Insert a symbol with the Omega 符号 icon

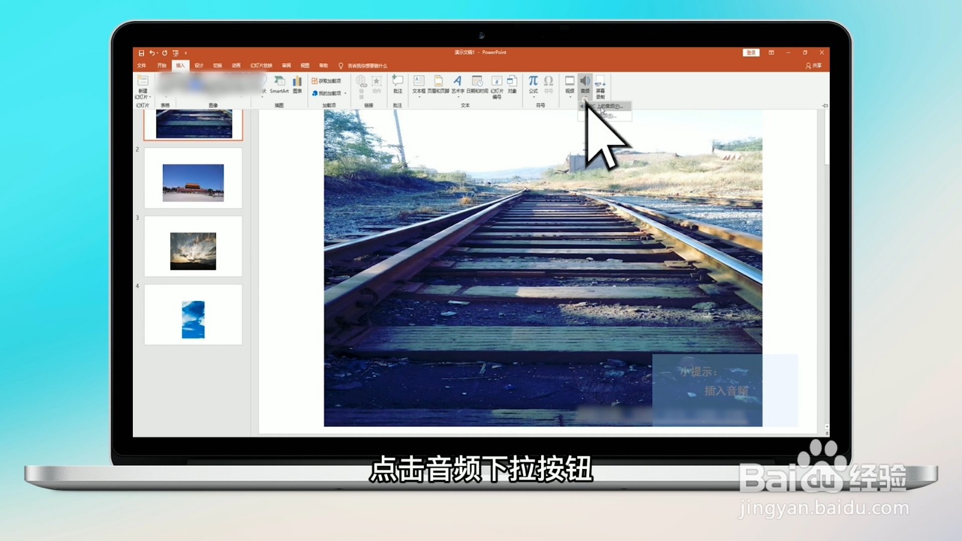tap(548, 84)
